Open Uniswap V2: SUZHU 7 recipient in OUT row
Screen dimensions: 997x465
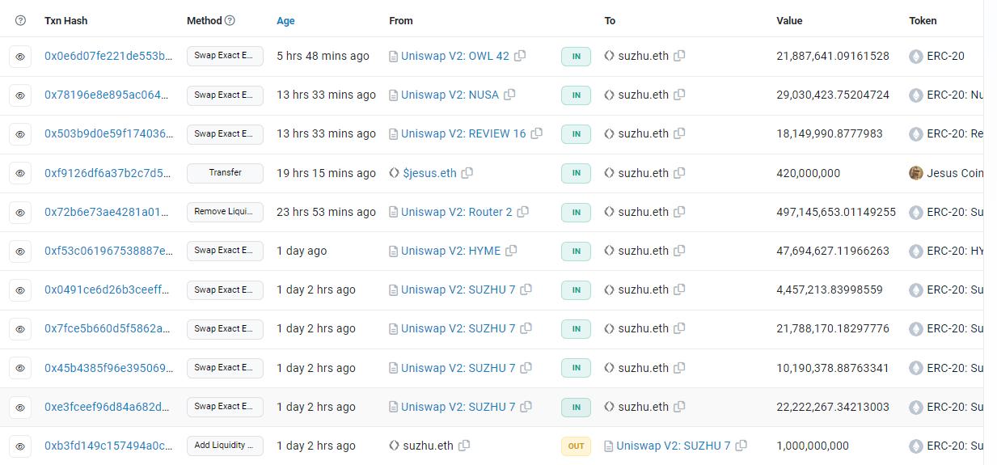(x=674, y=446)
